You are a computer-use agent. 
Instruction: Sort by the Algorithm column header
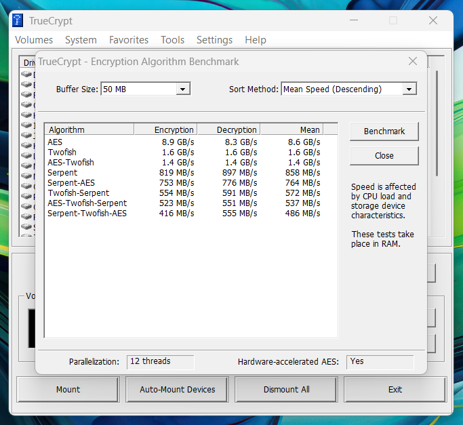coord(89,129)
